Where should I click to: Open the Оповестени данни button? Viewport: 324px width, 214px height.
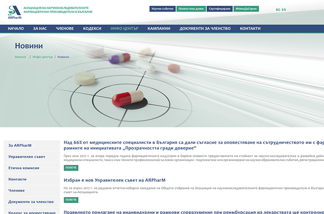191,9
